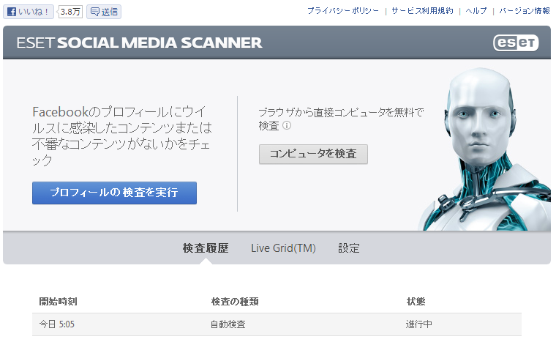The width and height of the screenshot is (556, 342).
Task: Open the サービス利用規約 link
Action: click(x=422, y=11)
